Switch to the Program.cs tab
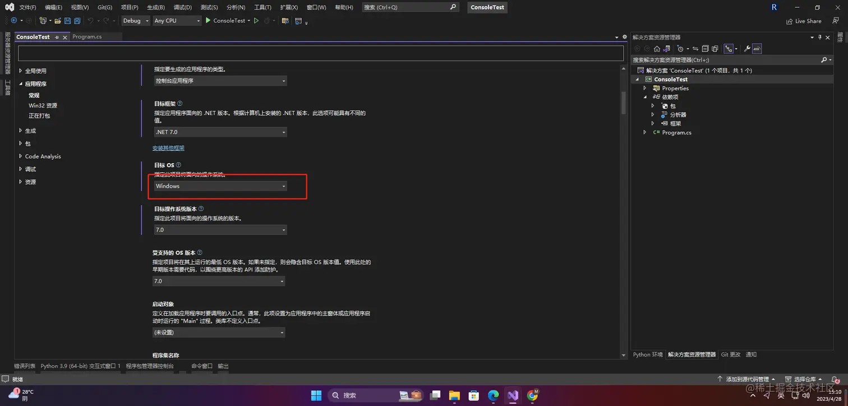Viewport: 848px width, 406px height. coord(87,36)
